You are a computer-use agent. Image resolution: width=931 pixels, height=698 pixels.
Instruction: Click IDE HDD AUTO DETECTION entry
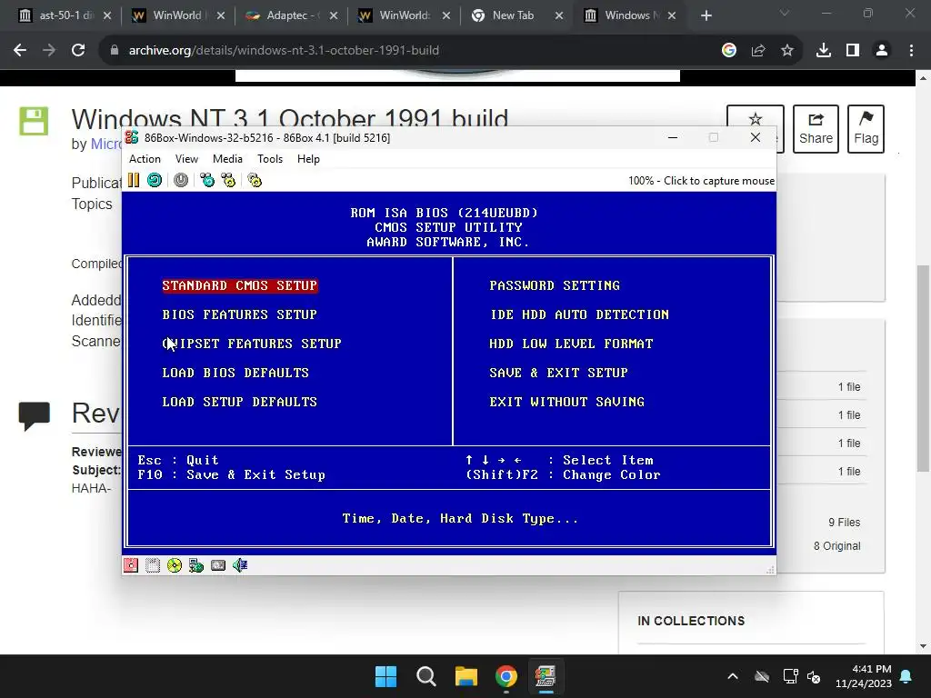click(579, 314)
